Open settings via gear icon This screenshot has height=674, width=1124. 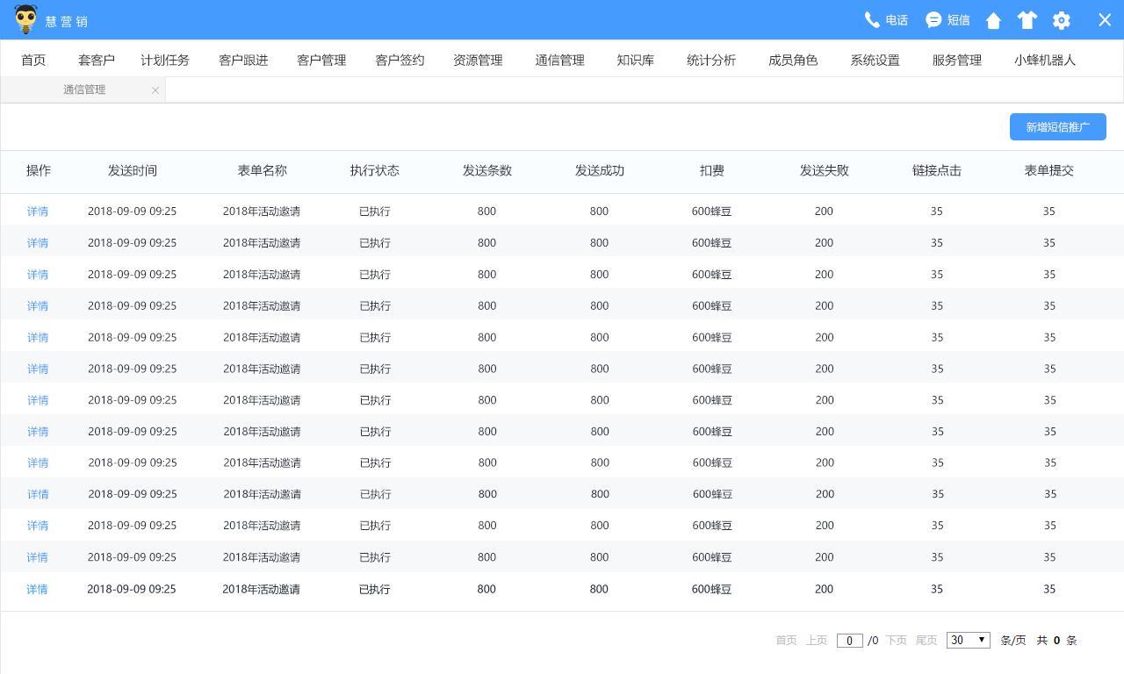1061,20
